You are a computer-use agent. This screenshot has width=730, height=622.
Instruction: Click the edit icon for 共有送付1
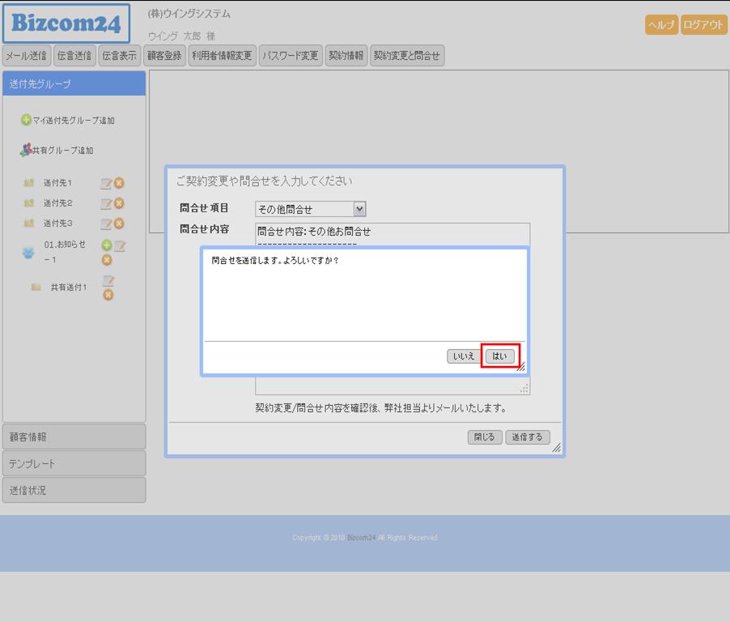[x=108, y=280]
